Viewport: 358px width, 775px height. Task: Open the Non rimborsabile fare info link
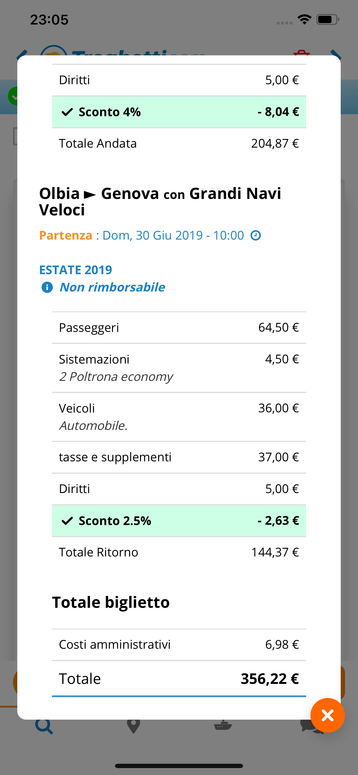112,287
